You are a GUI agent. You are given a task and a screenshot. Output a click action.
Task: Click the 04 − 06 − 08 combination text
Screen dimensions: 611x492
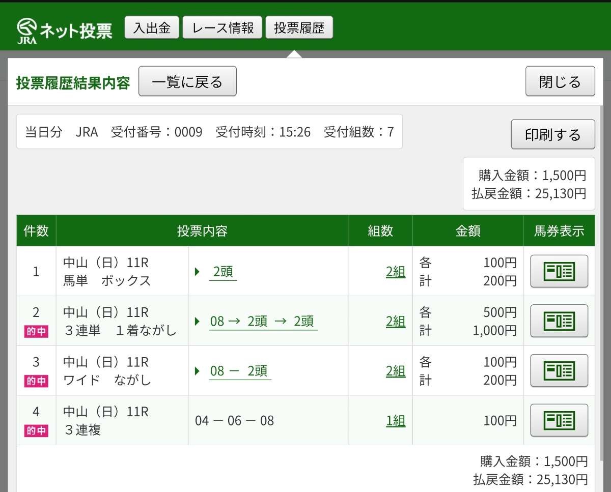tap(234, 421)
